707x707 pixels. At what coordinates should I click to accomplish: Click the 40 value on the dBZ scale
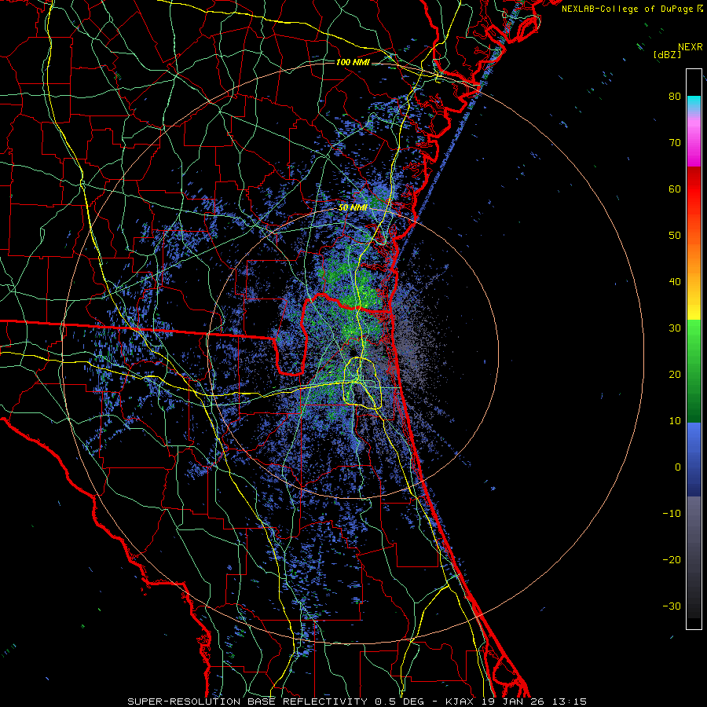coord(675,282)
